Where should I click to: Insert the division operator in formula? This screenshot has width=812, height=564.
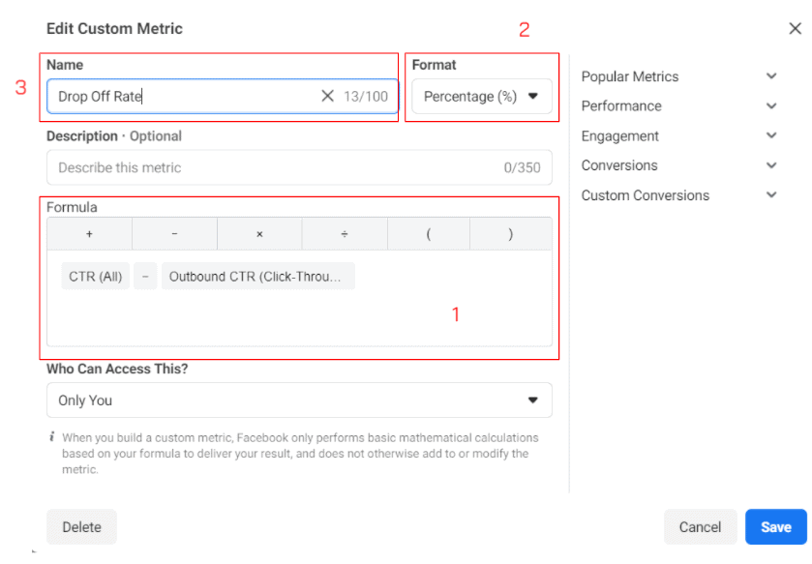click(x=345, y=234)
